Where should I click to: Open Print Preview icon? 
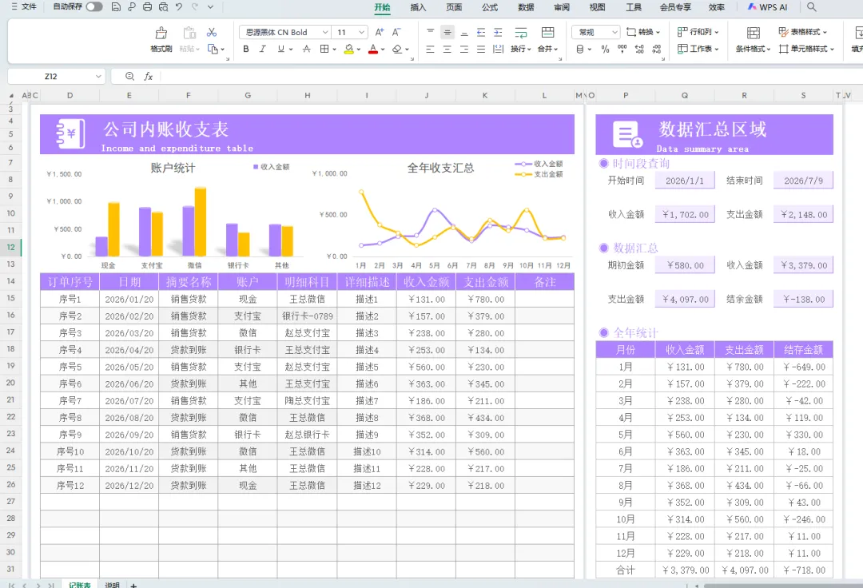(164, 7)
